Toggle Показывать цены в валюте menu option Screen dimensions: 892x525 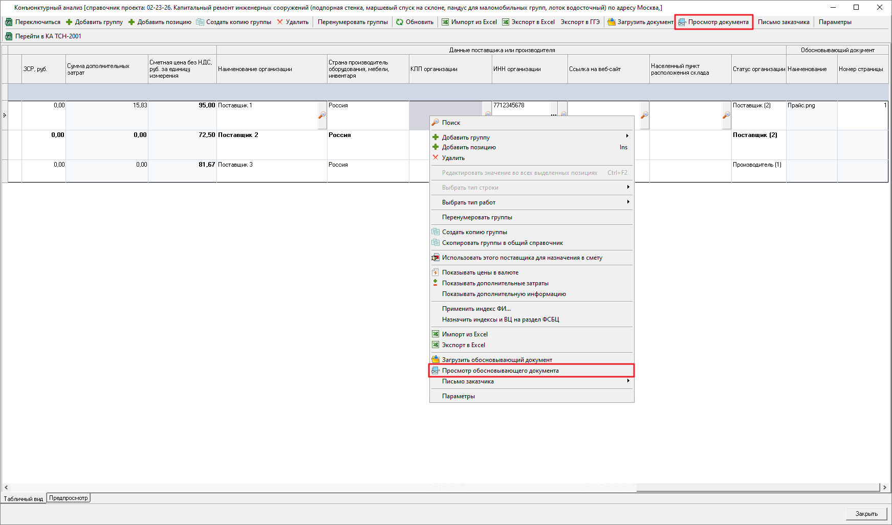[480, 272]
